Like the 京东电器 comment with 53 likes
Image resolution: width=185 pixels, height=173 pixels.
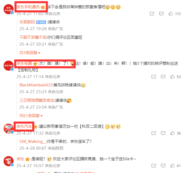pyautogui.click(x=172, y=77)
